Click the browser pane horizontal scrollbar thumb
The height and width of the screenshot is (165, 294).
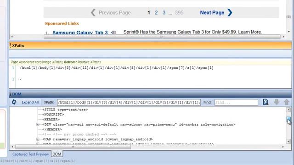(x=162, y=37)
